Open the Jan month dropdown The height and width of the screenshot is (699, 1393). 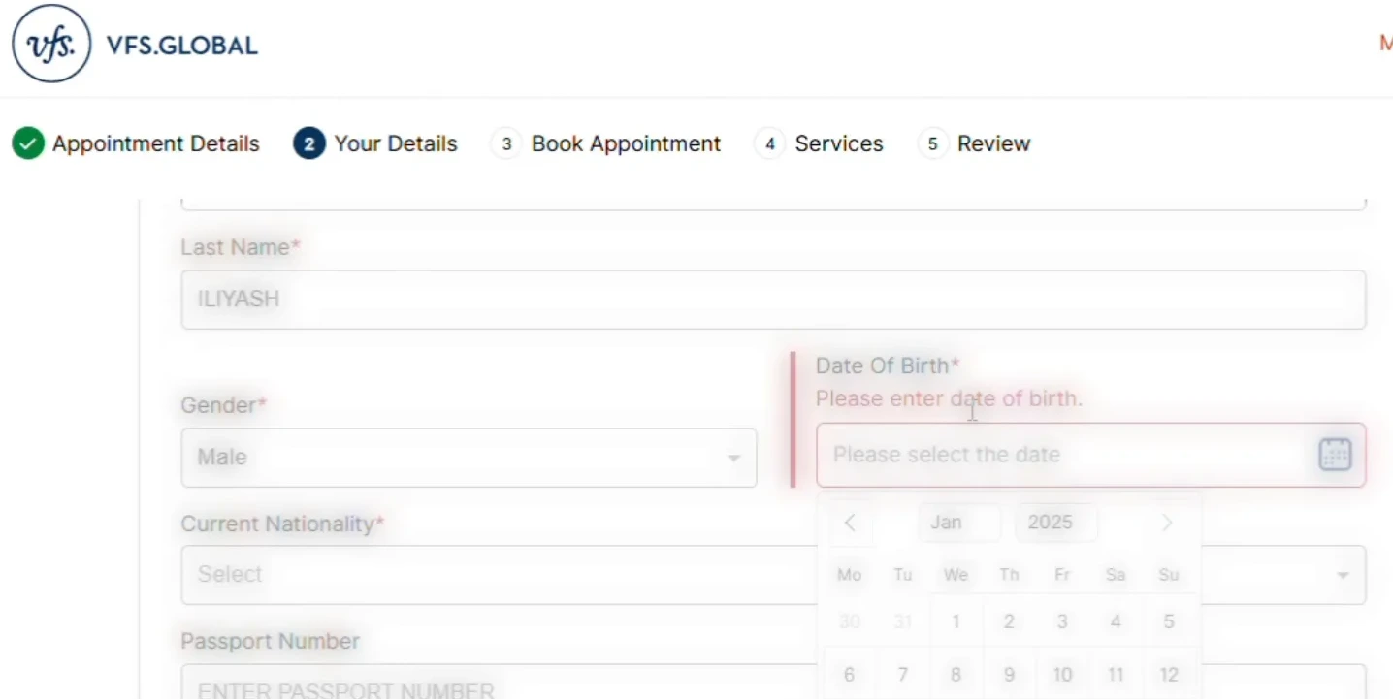tap(958, 523)
